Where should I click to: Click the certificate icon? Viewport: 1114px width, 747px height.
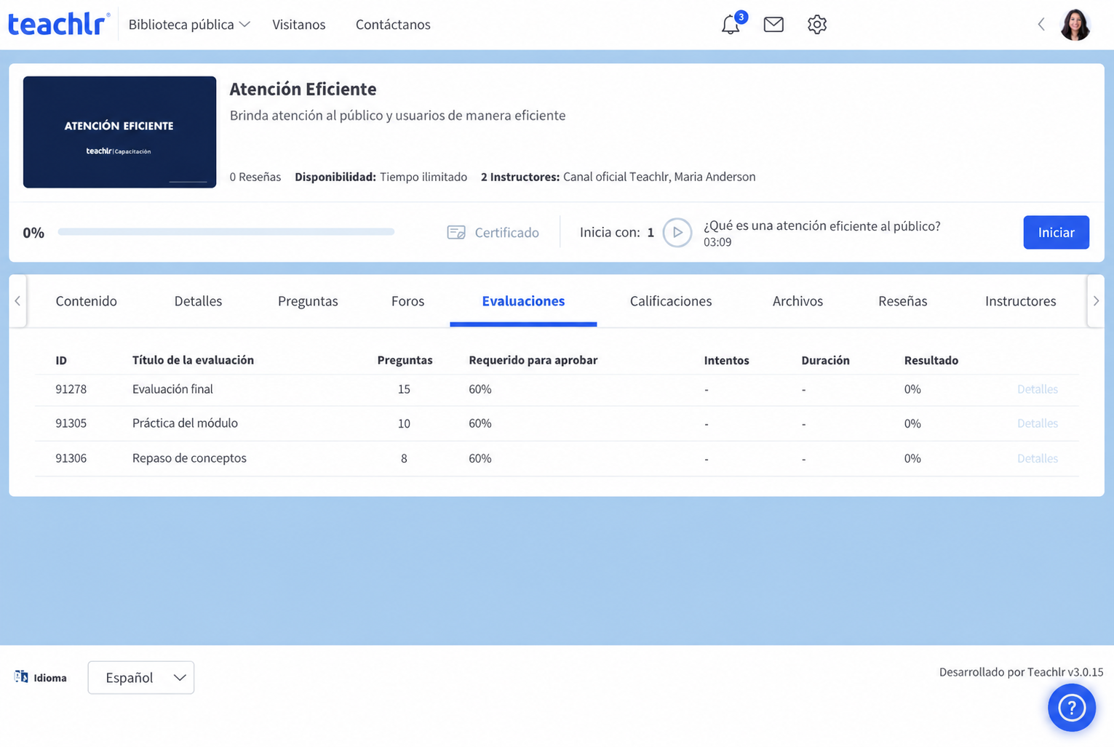(x=456, y=233)
